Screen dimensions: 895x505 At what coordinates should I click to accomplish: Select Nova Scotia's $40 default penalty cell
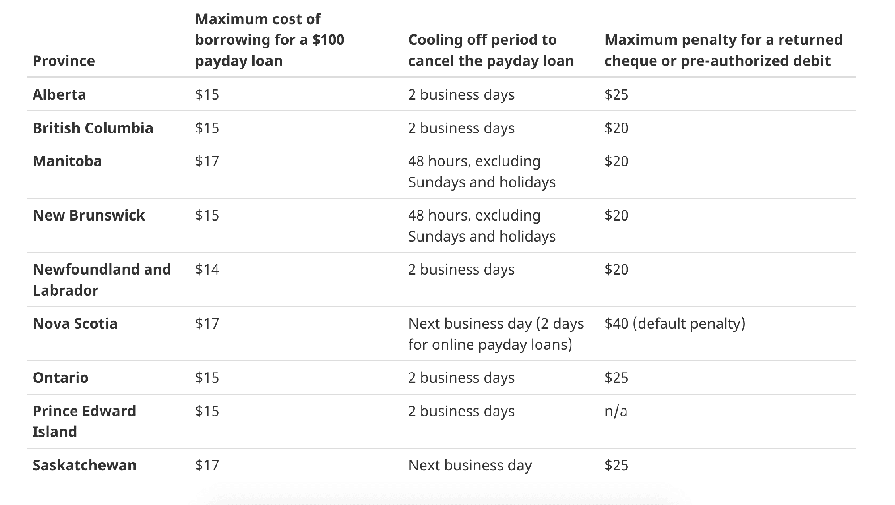coord(675,323)
